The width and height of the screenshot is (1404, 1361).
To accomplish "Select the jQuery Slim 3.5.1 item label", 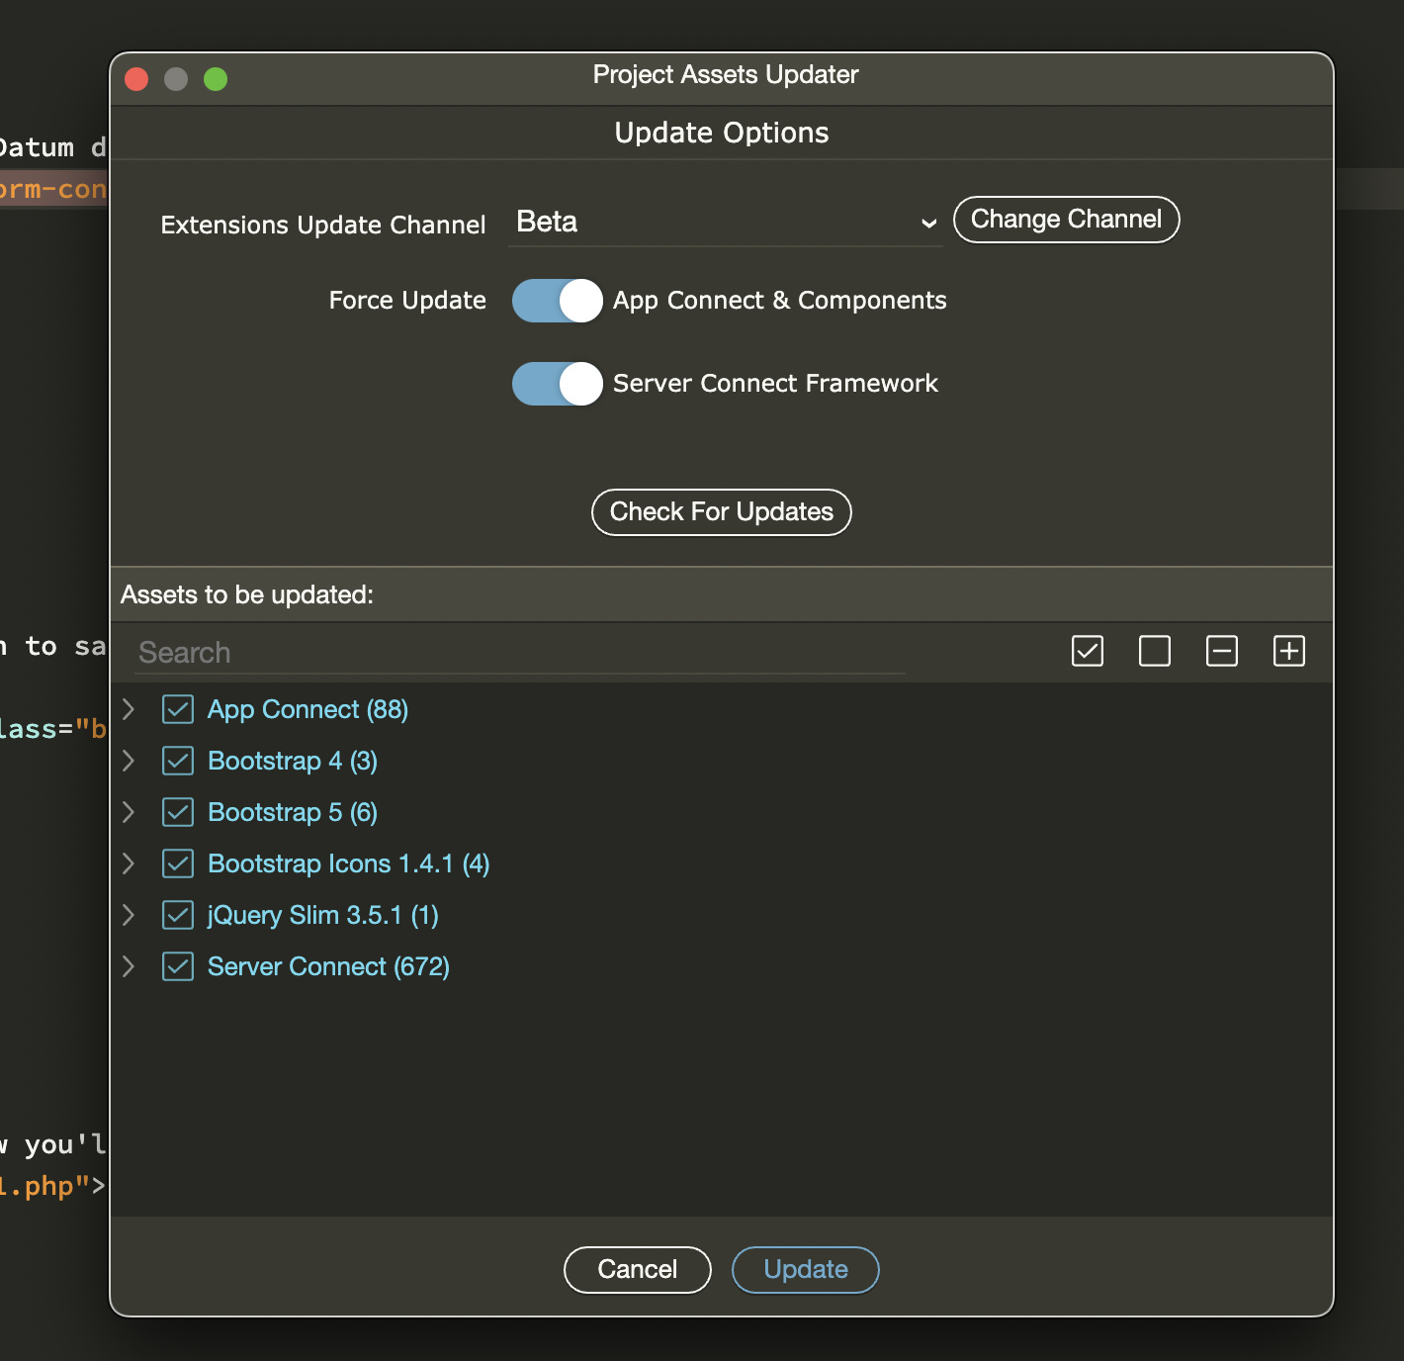I will tap(322, 915).
